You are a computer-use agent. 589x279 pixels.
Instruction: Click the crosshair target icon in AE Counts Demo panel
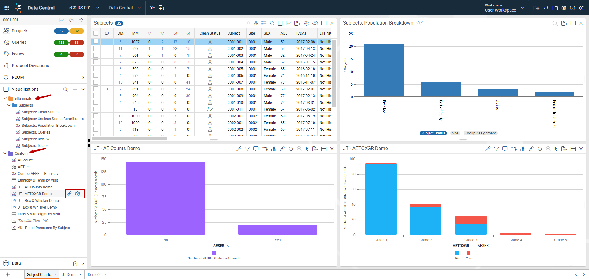pyautogui.click(x=291, y=149)
